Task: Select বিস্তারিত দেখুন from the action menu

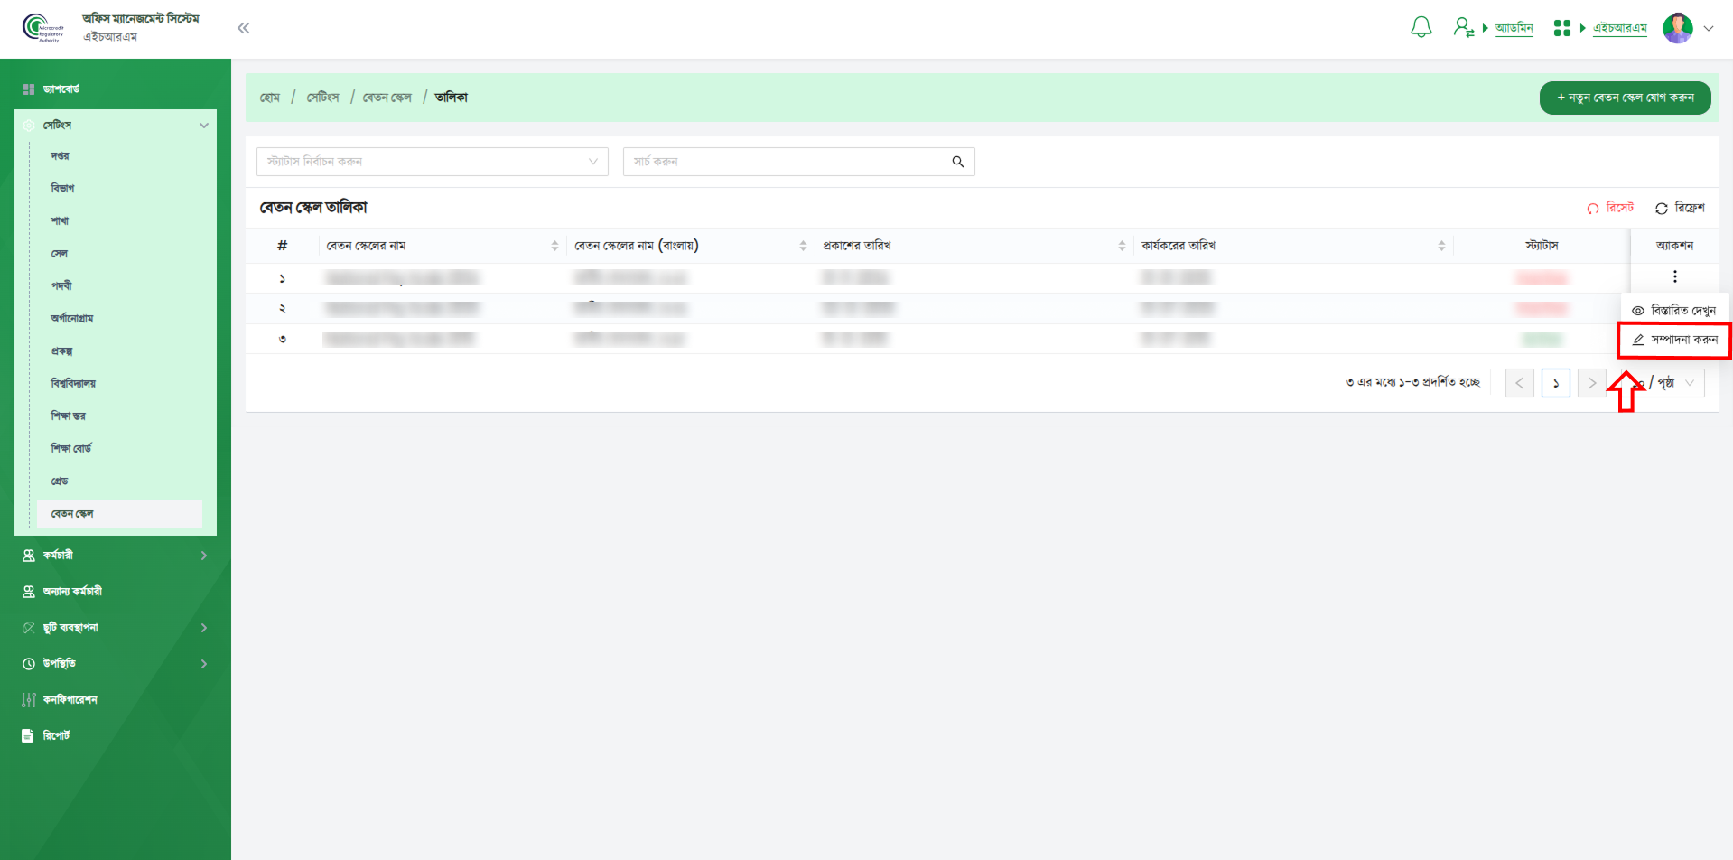Action: point(1675,311)
